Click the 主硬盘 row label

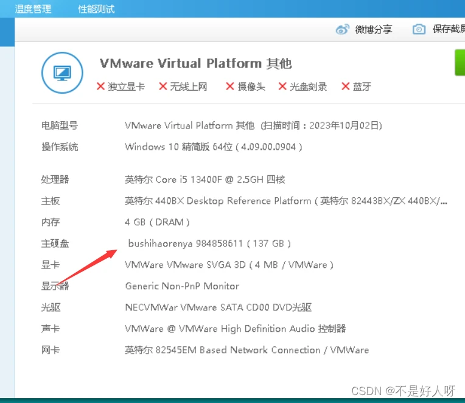coord(55,244)
